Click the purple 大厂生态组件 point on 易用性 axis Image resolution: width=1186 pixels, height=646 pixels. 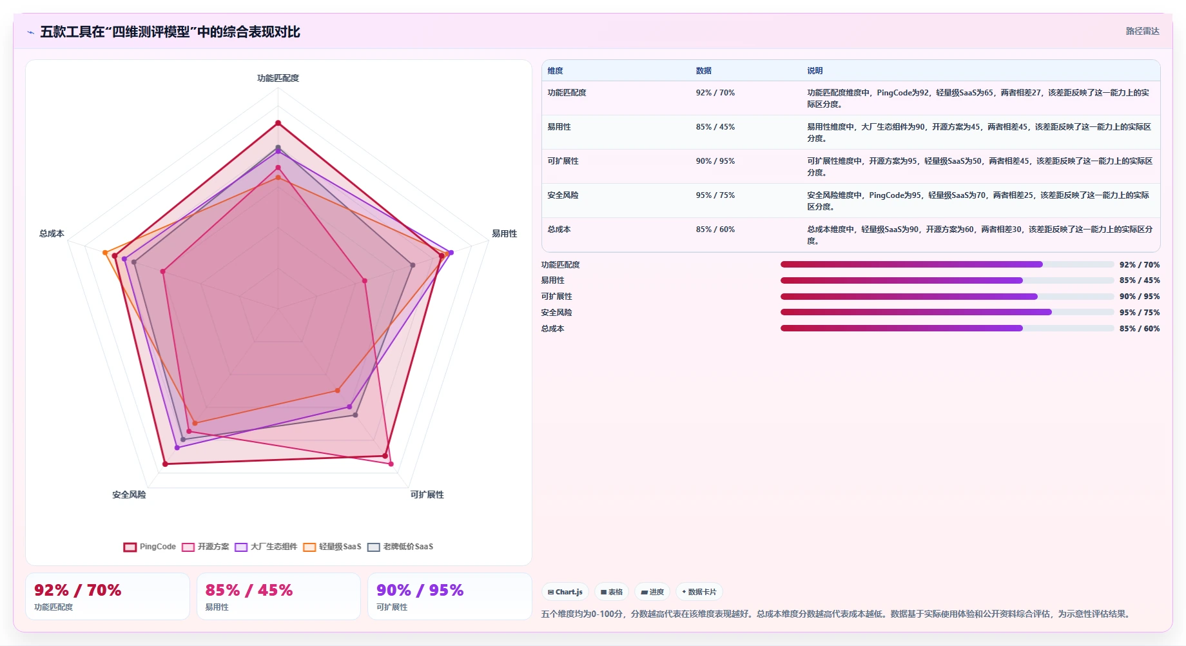pyautogui.click(x=451, y=253)
